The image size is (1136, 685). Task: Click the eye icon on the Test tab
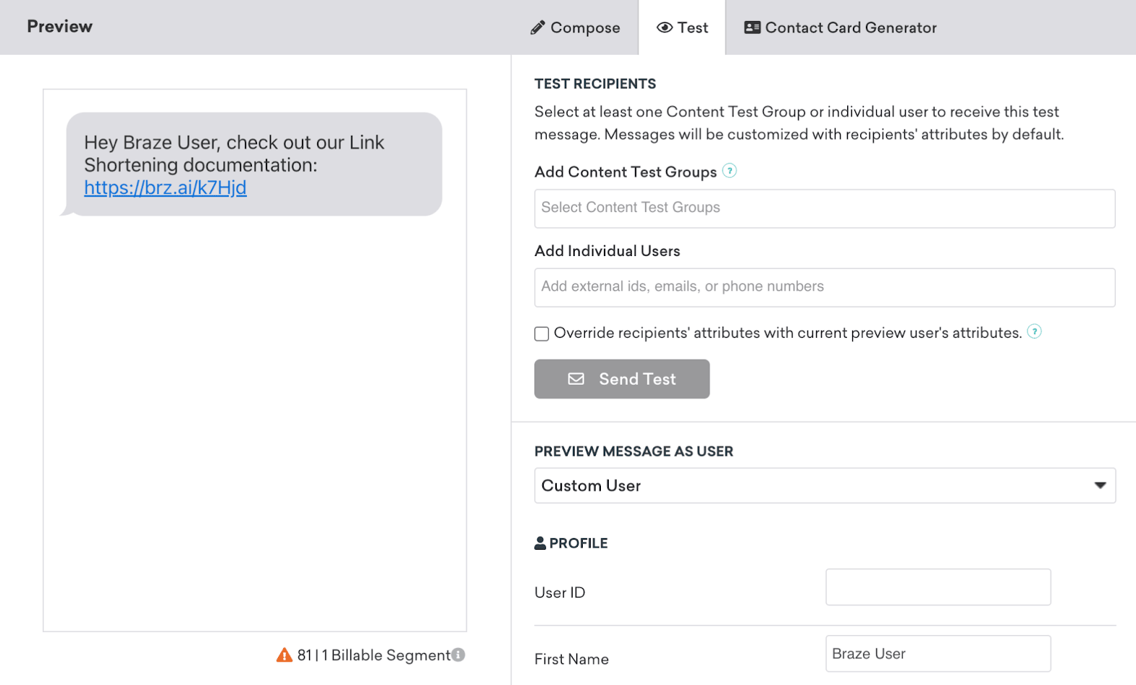(x=664, y=27)
